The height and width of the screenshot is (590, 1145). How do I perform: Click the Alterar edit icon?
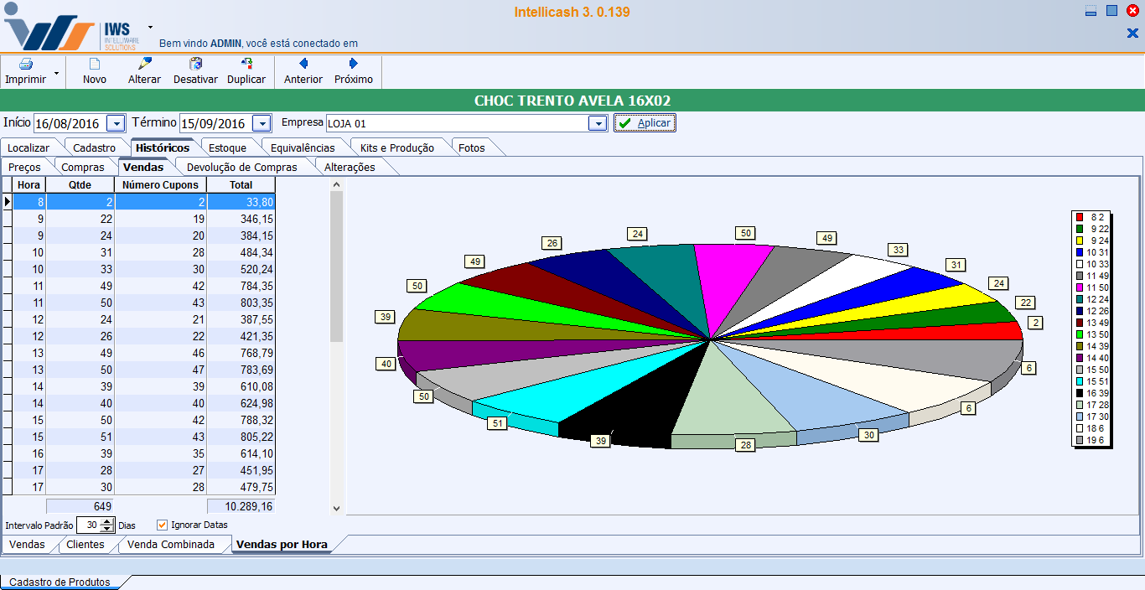tap(144, 64)
